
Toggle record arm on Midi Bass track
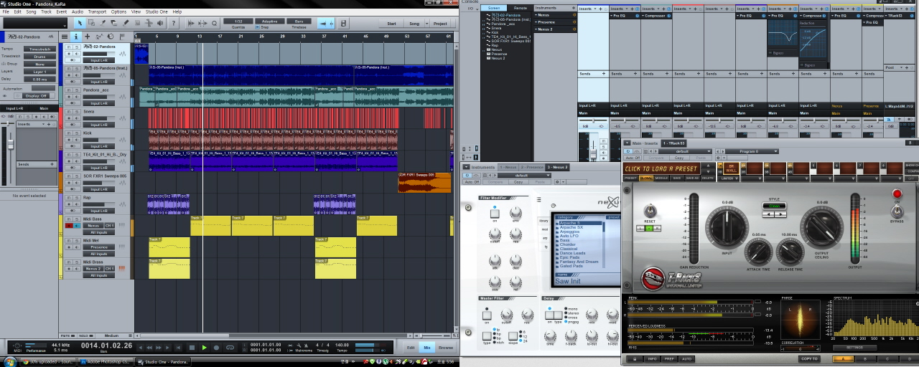(69, 226)
